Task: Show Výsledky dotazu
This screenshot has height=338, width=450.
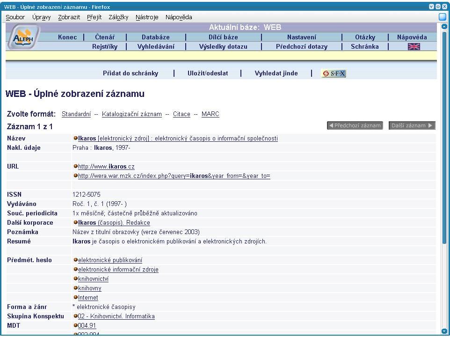Action: click(x=223, y=46)
